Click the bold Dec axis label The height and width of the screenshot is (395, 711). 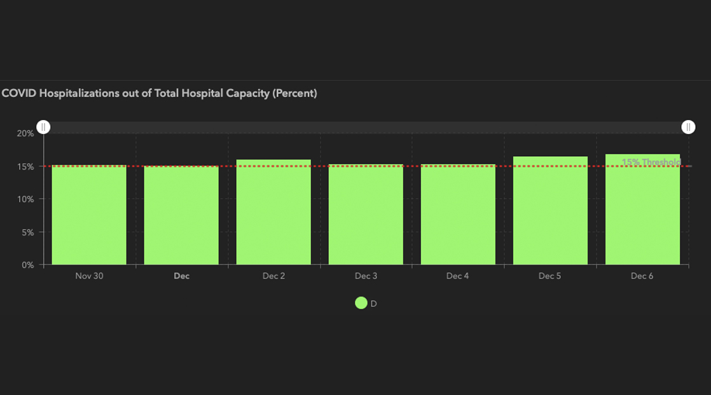click(181, 276)
